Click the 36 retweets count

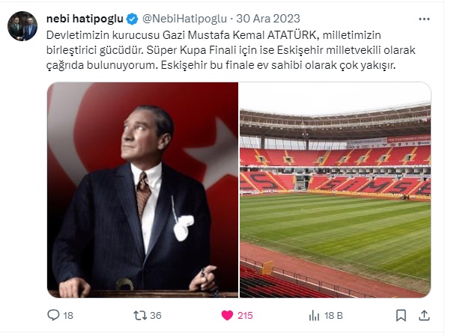pos(156,316)
